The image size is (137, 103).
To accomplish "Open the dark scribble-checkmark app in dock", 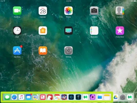I will pos(78,97).
